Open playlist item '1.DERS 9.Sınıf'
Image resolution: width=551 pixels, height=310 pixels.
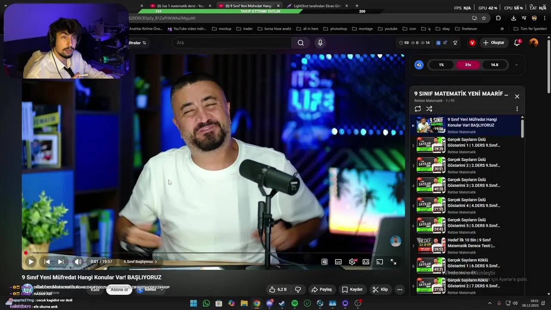[467, 146]
